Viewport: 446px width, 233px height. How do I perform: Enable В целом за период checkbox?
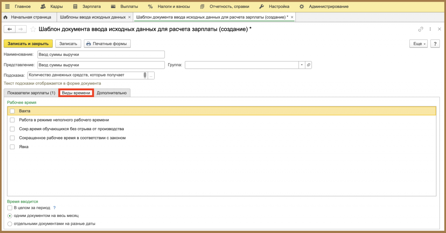(x=10, y=208)
